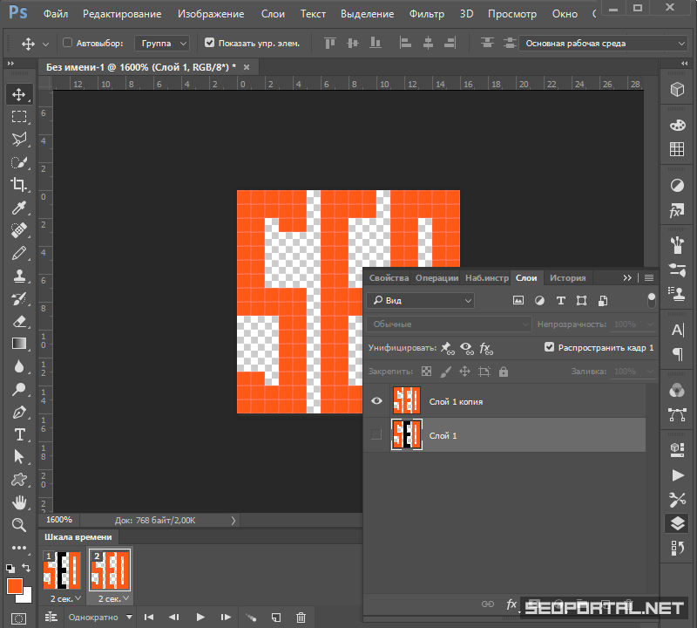
Task: Enable the Автовыбор checkbox
Action: pyautogui.click(x=68, y=43)
